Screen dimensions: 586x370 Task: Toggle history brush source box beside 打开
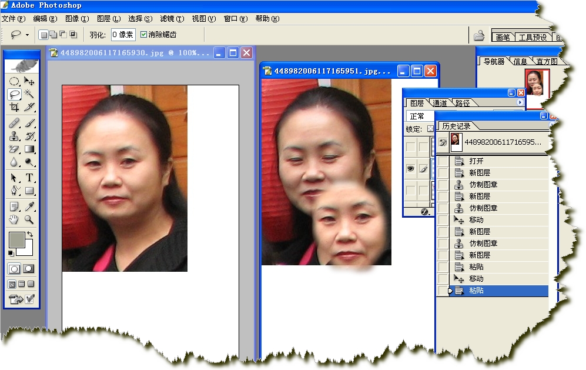tap(443, 161)
